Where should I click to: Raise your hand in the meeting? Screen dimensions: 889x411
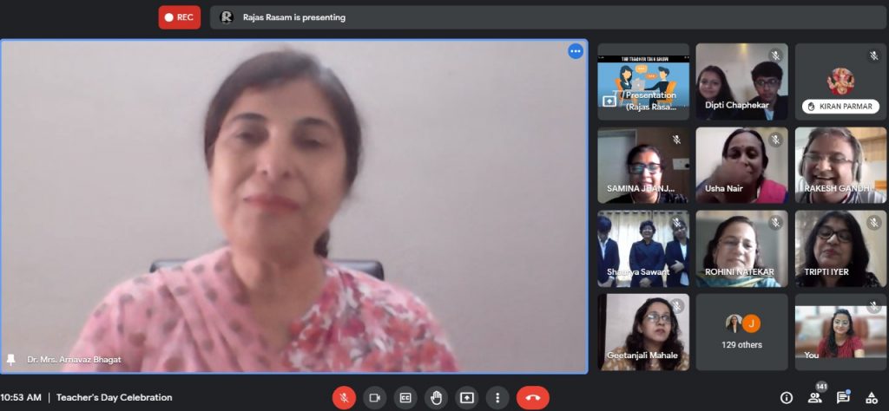pyautogui.click(x=436, y=397)
